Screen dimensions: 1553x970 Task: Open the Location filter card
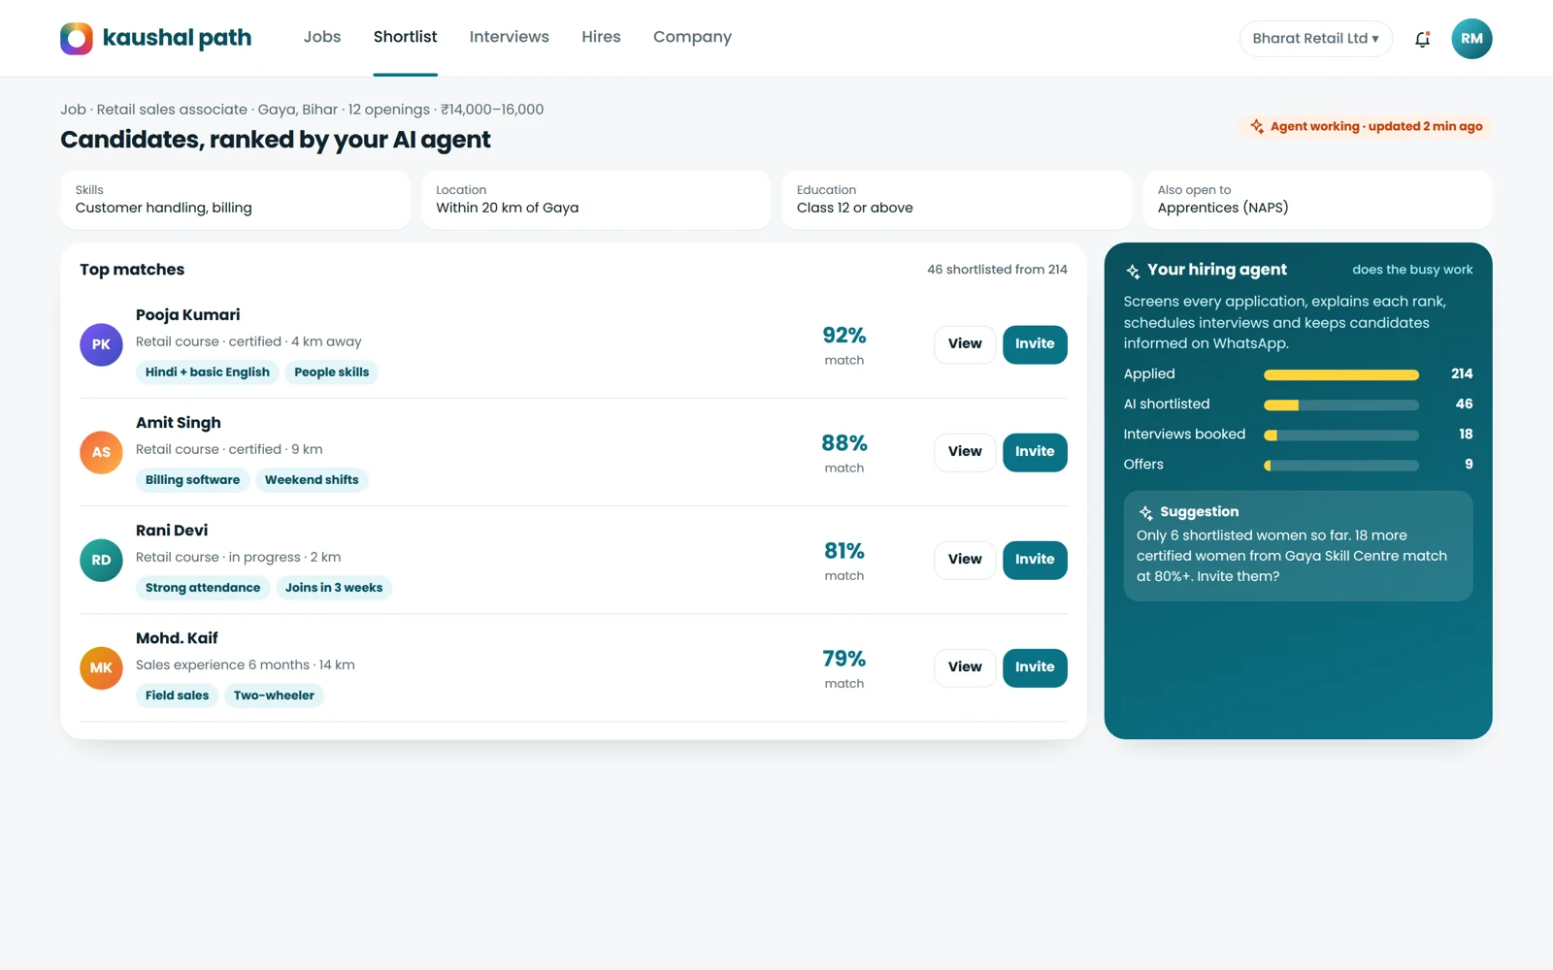pyautogui.click(x=596, y=200)
